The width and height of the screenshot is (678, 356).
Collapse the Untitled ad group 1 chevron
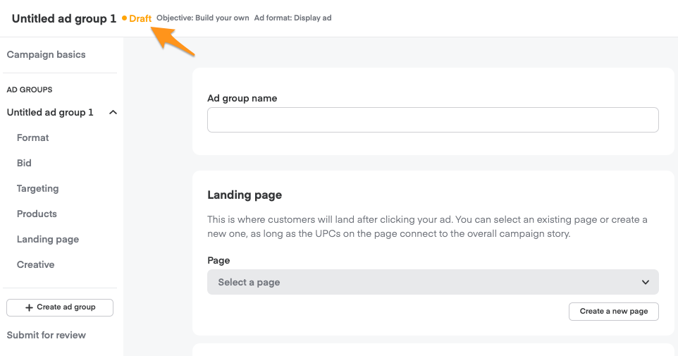pyautogui.click(x=113, y=112)
